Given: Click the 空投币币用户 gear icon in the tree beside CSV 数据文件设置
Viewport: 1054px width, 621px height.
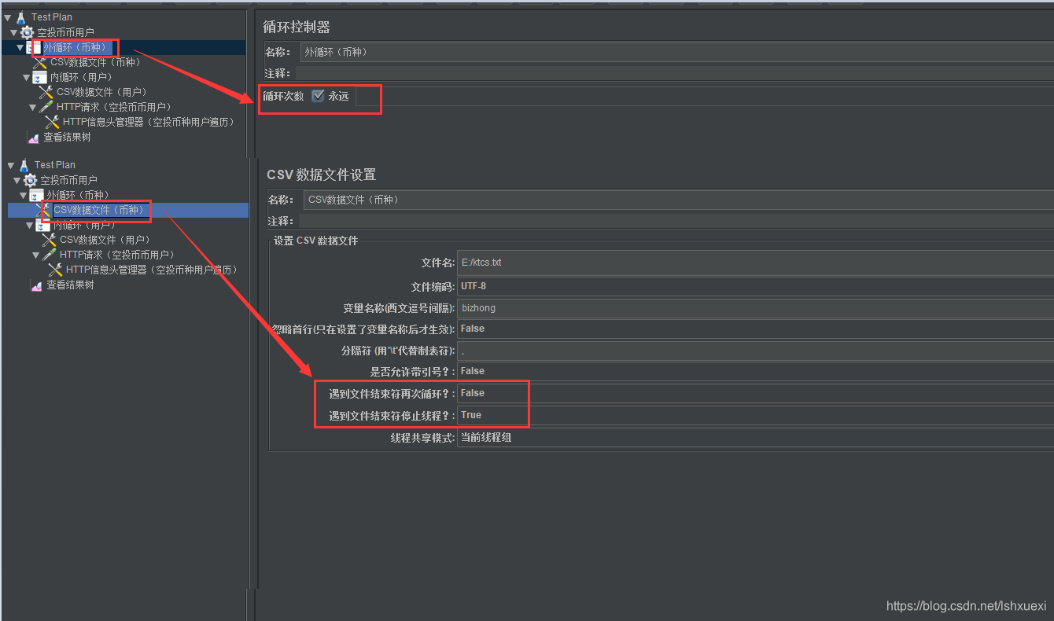Looking at the screenshot, I should pyautogui.click(x=31, y=180).
